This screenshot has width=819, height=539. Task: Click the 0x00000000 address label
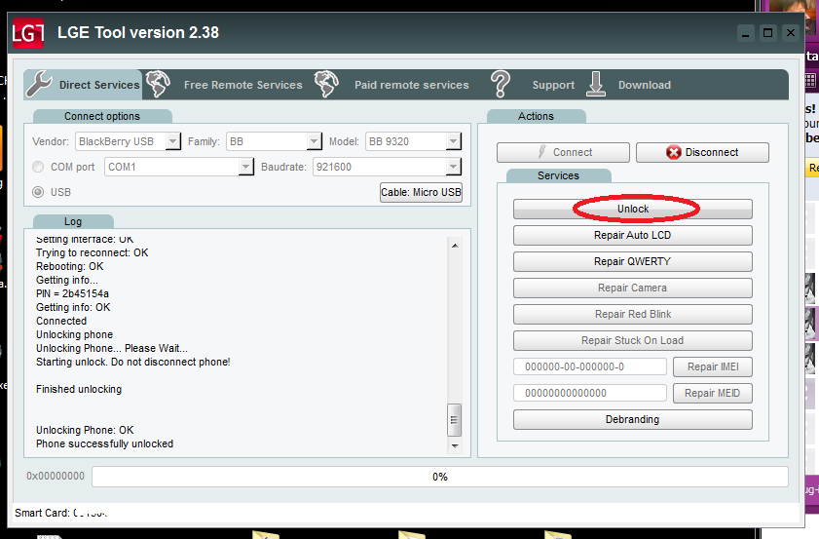pyautogui.click(x=56, y=477)
